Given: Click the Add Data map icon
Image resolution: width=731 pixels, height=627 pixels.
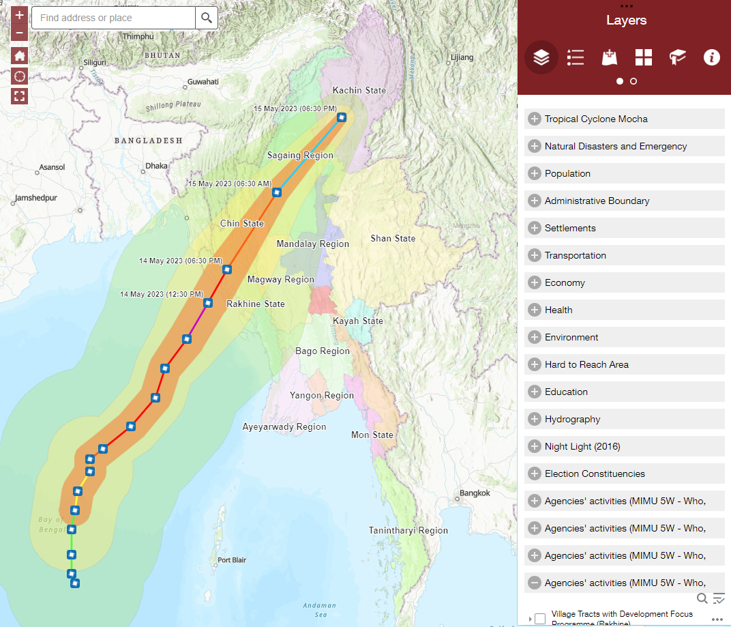Looking at the screenshot, I should coord(610,57).
